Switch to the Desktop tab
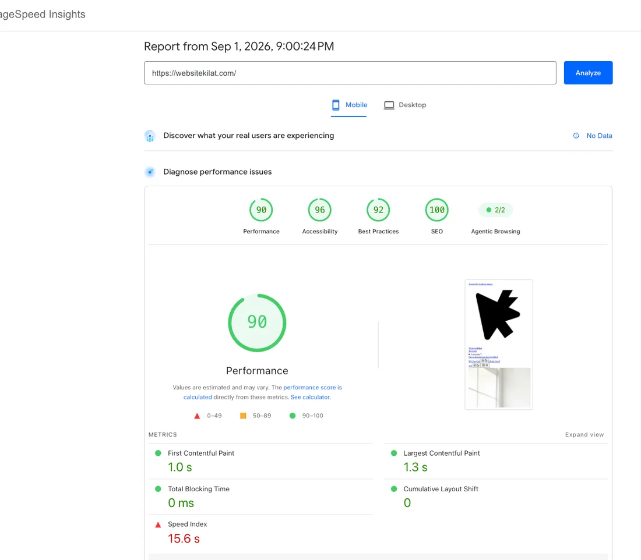This screenshot has width=641, height=560. [405, 105]
